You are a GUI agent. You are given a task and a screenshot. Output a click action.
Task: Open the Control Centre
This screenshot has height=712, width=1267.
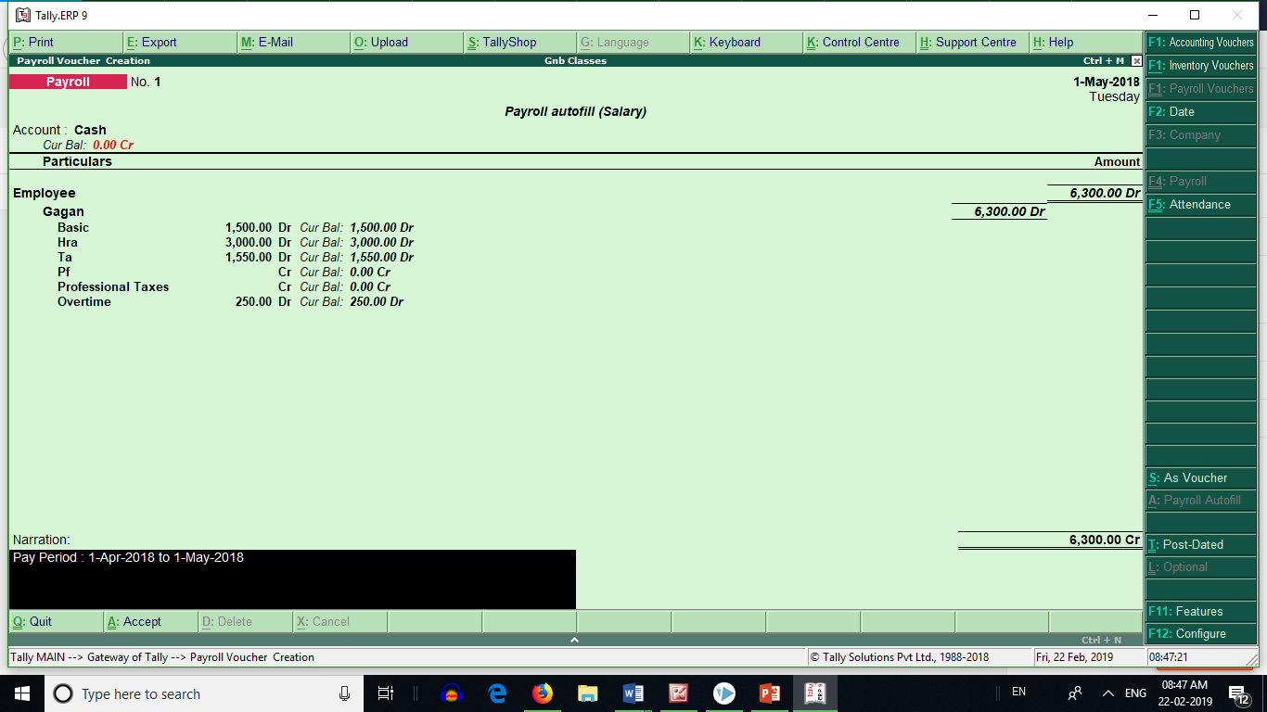(858, 42)
